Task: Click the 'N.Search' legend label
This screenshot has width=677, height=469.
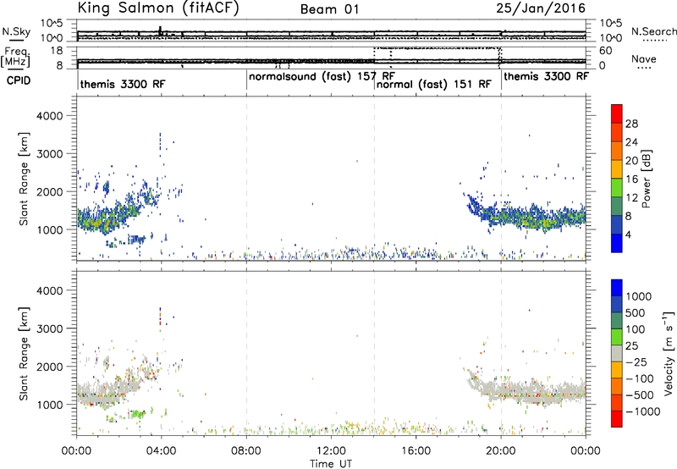Action: coord(653,31)
